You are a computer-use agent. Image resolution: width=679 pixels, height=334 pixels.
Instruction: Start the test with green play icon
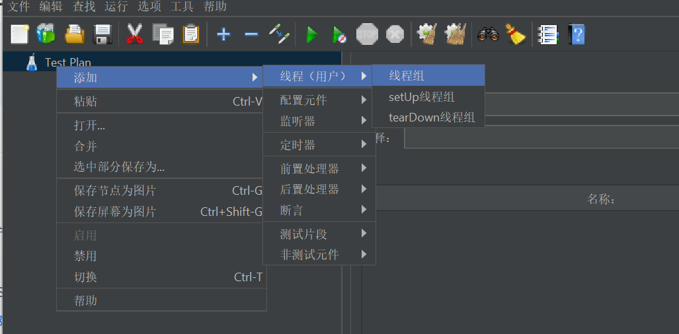(x=312, y=34)
